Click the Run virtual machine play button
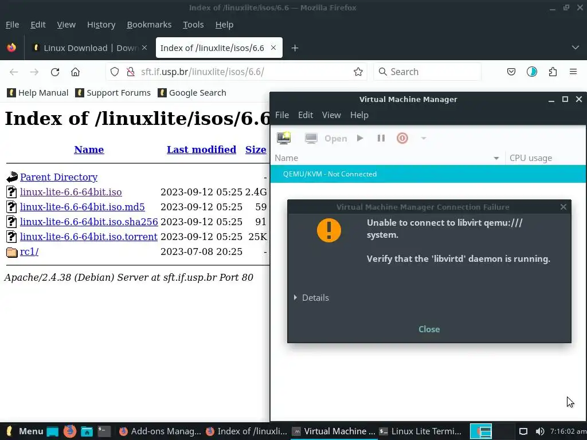Viewport: 587px width, 440px height. (360, 138)
